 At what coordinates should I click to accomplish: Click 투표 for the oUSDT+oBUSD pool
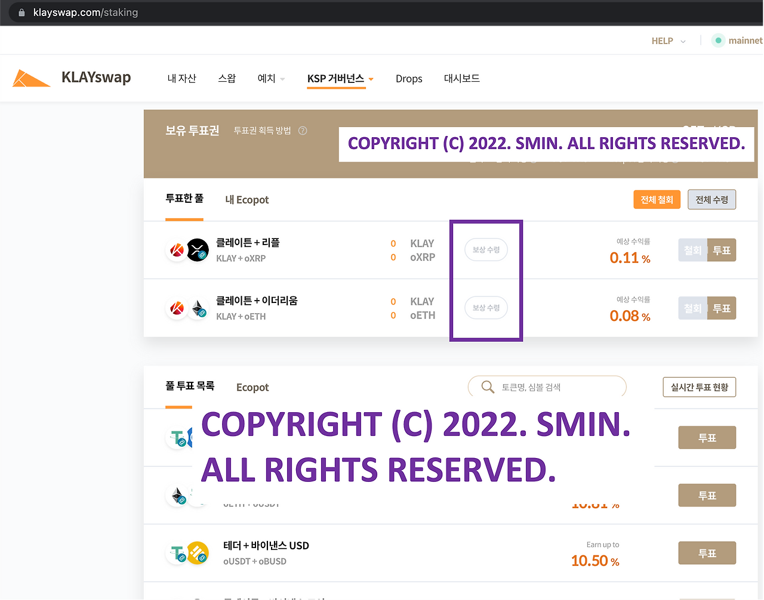(707, 553)
